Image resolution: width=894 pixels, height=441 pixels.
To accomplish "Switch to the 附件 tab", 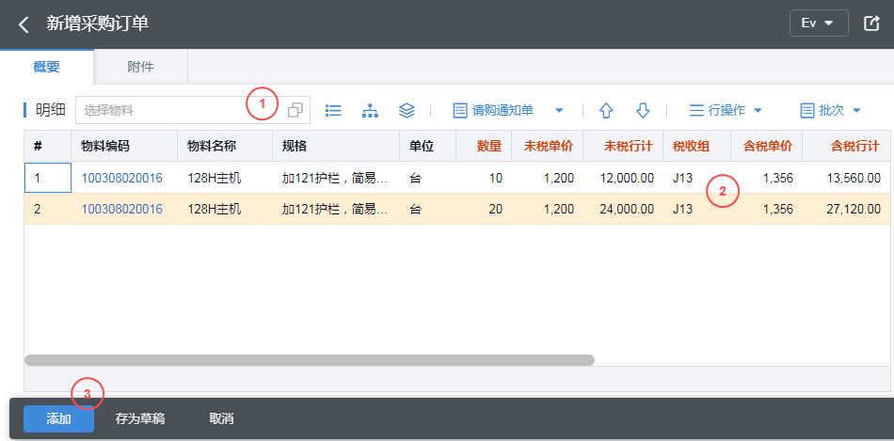I will coord(140,67).
